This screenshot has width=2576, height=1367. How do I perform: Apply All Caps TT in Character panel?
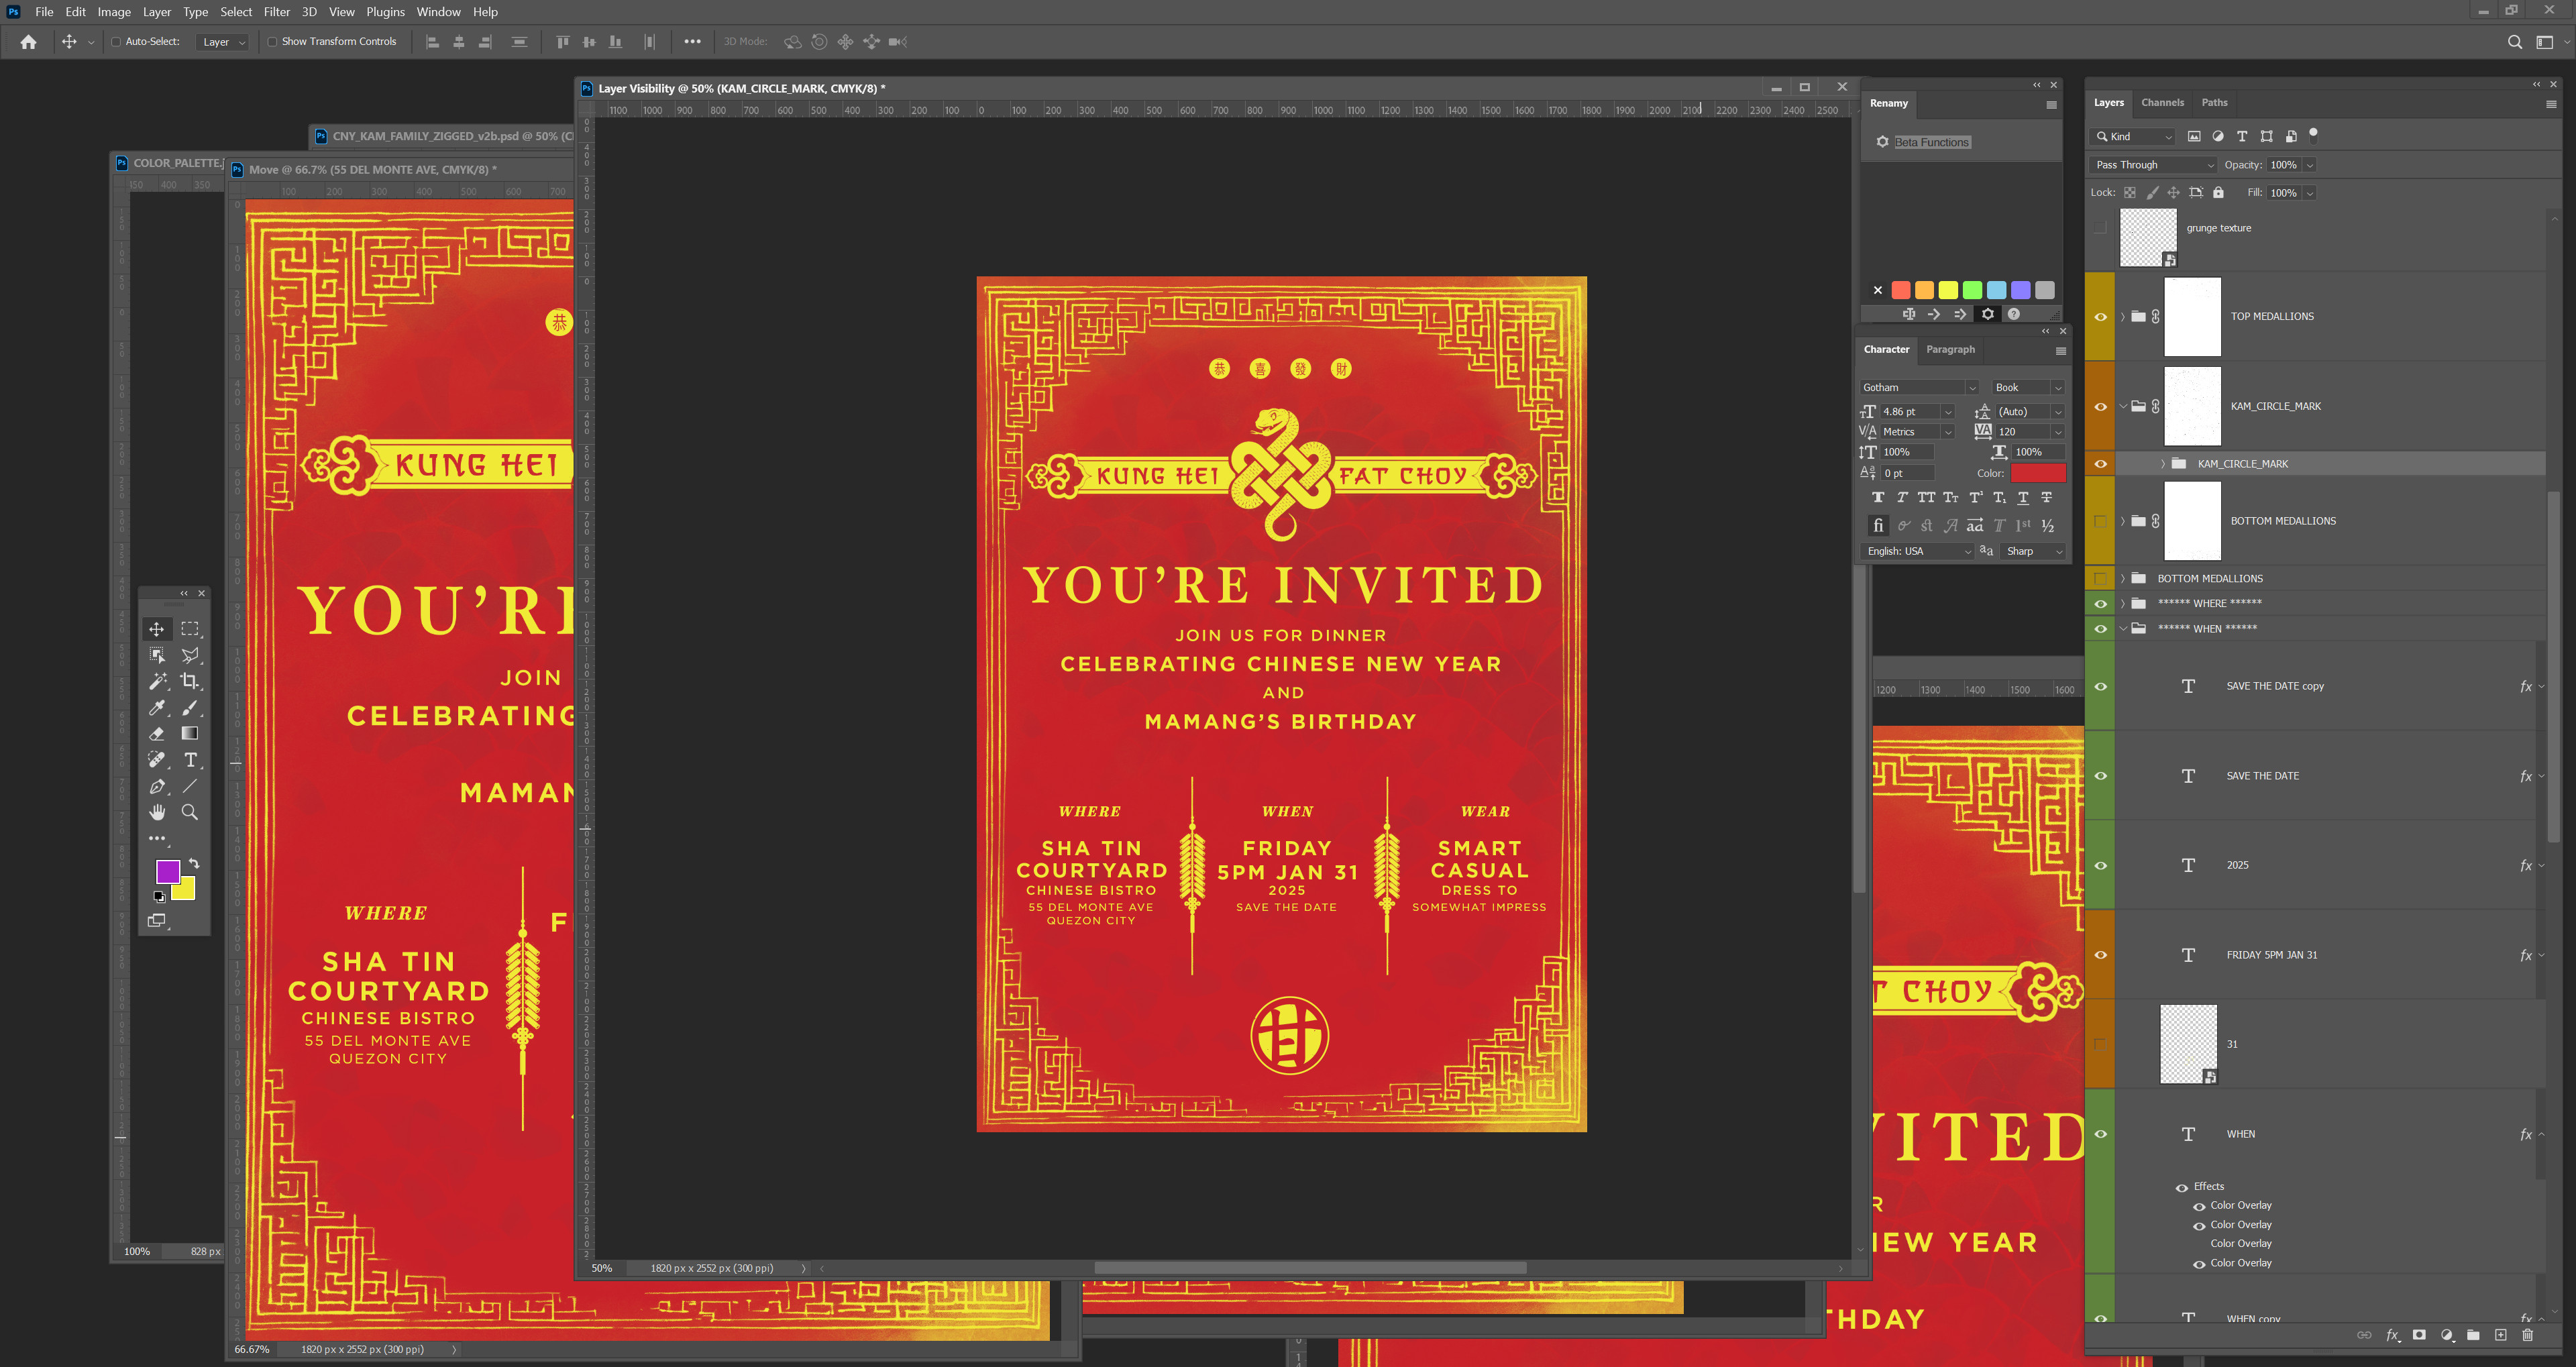(1926, 497)
